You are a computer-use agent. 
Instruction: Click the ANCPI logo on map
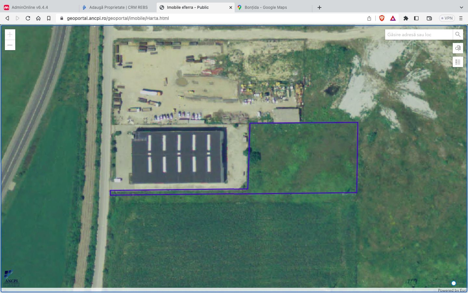[x=12, y=278]
